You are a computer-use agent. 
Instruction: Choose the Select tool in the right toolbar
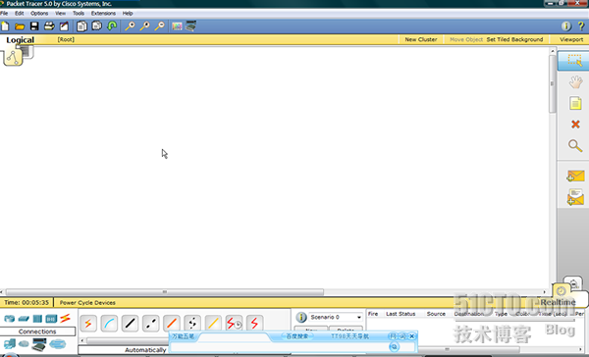tap(574, 60)
